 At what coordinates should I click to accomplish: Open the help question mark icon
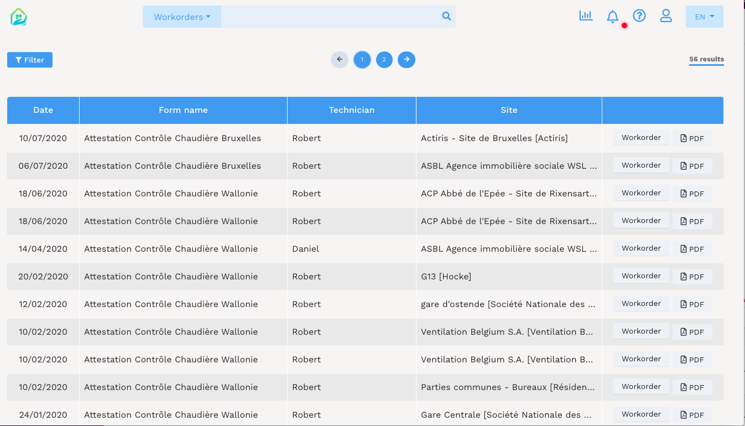coord(639,16)
